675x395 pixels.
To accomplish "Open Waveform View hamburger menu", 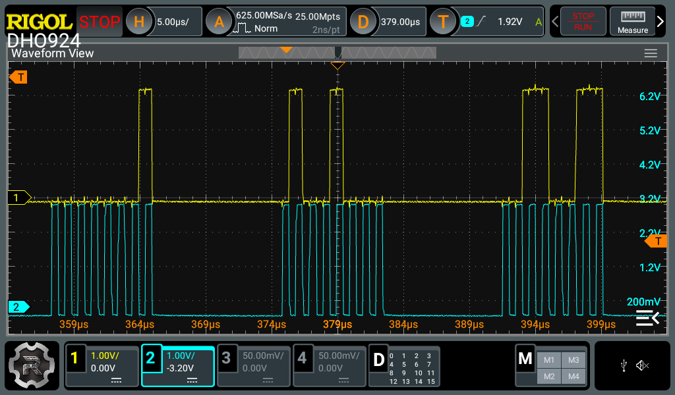I will [x=651, y=53].
